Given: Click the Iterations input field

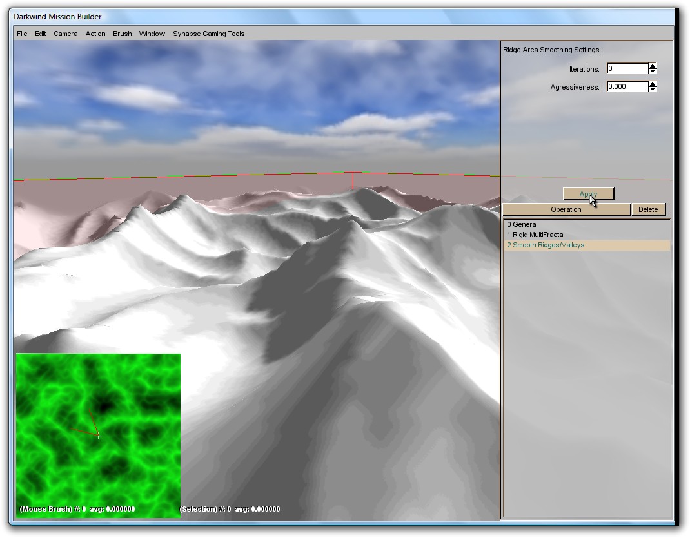Looking at the screenshot, I should coord(627,69).
